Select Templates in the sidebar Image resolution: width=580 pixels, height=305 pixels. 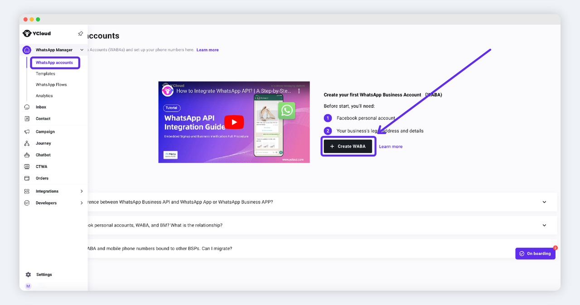45,74
